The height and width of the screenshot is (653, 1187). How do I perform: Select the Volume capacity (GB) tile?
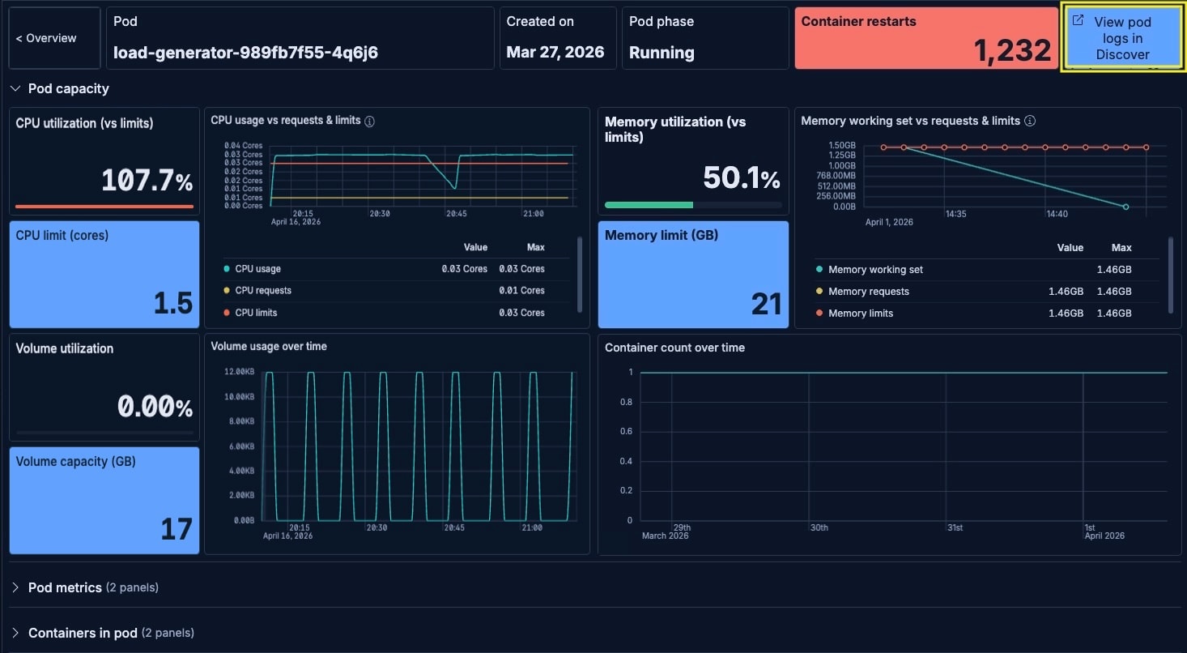(104, 499)
